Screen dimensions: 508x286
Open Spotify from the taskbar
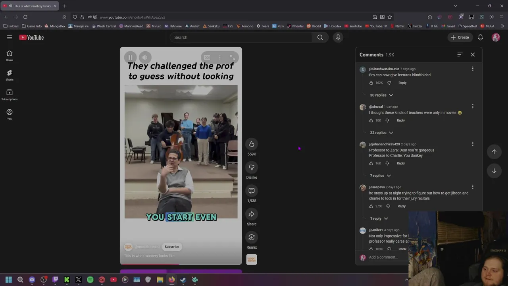(x=90, y=280)
